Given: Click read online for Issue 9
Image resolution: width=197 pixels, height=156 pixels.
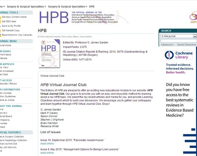Looking at the screenshot, I should pyautogui.click(x=47, y=153).
